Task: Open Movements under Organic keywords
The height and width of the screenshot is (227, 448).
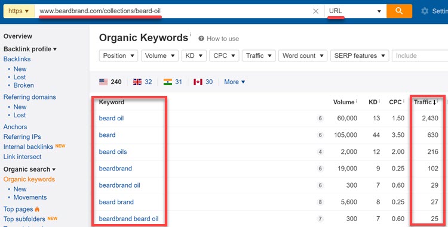Action: point(30,197)
